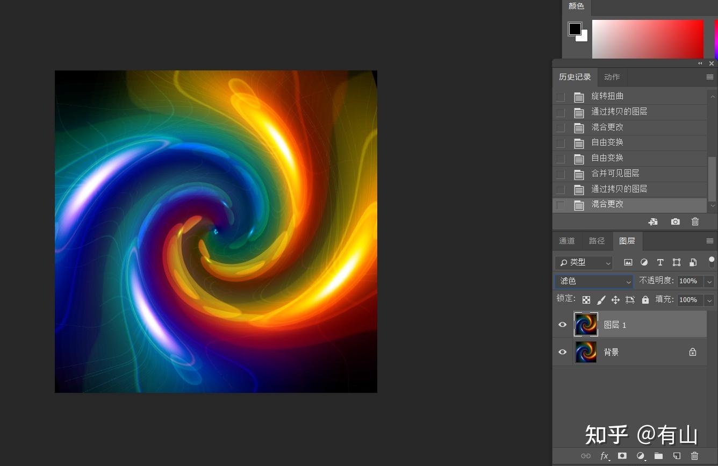Delete current history state with trash icon
The width and height of the screenshot is (718, 466).
click(695, 221)
